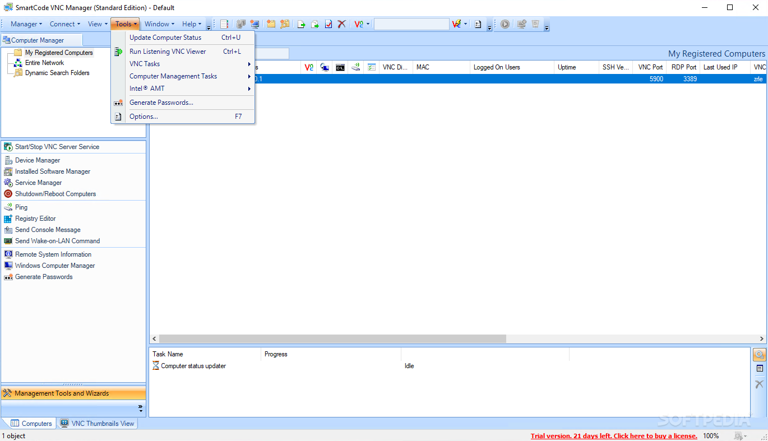Click the red X delete toolbar icon
The width and height of the screenshot is (768, 441).
click(341, 24)
